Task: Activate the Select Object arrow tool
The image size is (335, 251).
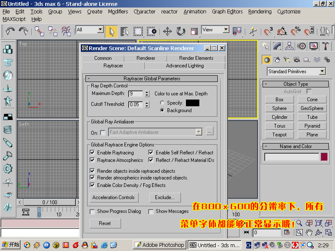Action: [x=111, y=32]
